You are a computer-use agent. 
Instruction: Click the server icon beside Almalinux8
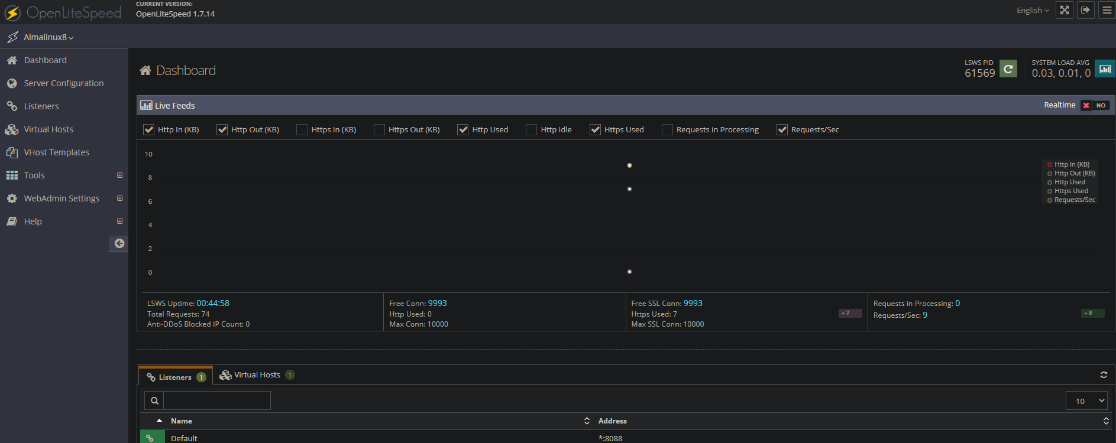[x=13, y=37]
